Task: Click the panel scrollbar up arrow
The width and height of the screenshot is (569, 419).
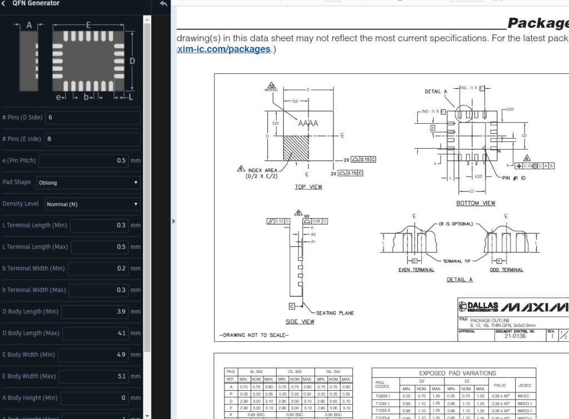Action: 147,19
